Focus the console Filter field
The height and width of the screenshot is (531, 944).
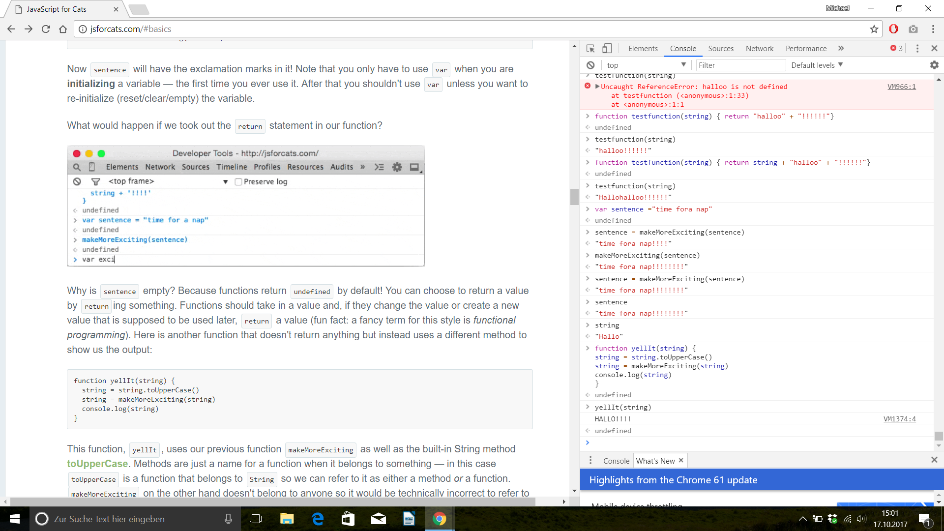(741, 65)
